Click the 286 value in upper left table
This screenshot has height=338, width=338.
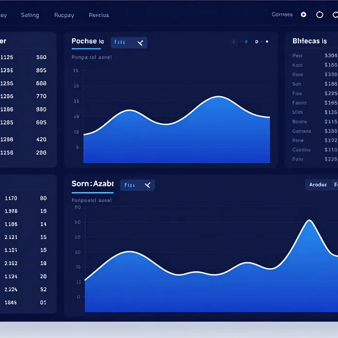(41, 153)
